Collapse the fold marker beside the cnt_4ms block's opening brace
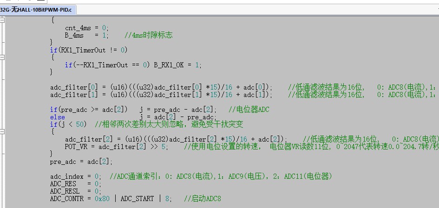The image size is (439, 208). pyautogui.click(x=2, y=20)
